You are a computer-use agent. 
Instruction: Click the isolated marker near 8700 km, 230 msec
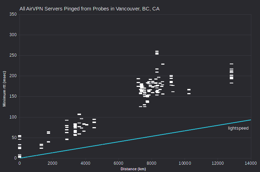(x=163, y=64)
